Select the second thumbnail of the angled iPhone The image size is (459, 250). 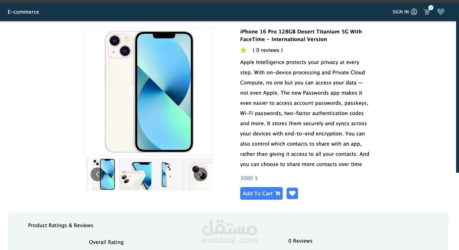coord(136,174)
